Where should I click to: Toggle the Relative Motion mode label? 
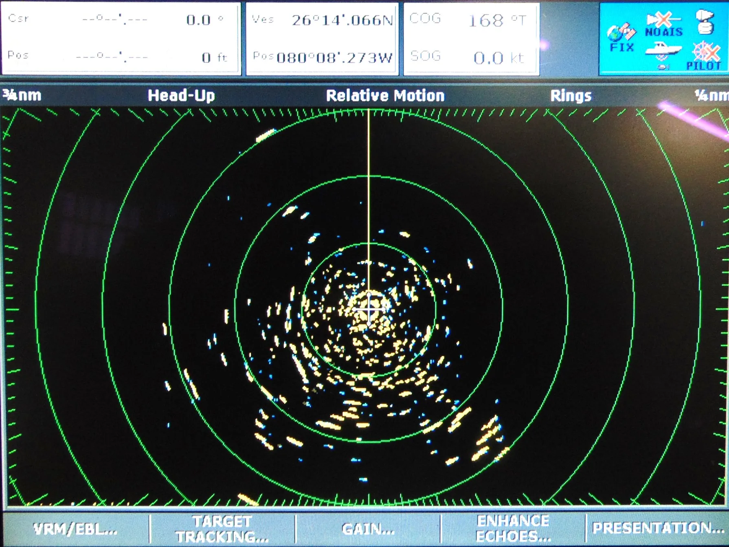point(385,95)
